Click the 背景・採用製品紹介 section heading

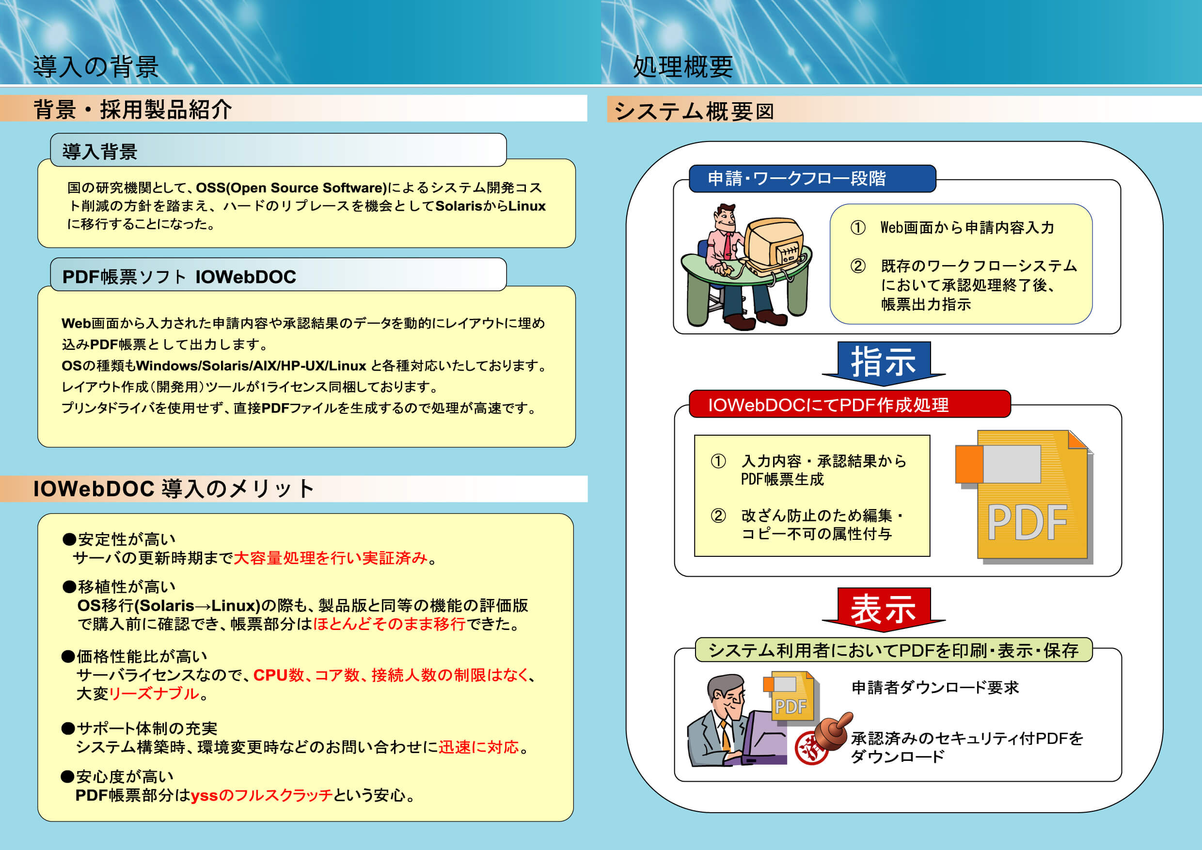pyautogui.click(x=133, y=110)
